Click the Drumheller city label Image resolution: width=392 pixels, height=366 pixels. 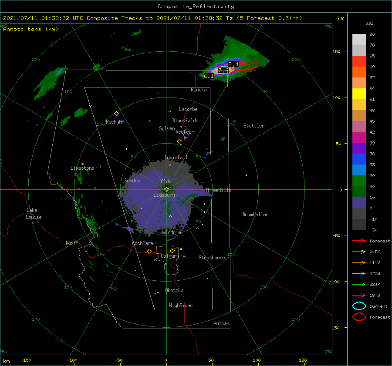pyautogui.click(x=255, y=215)
